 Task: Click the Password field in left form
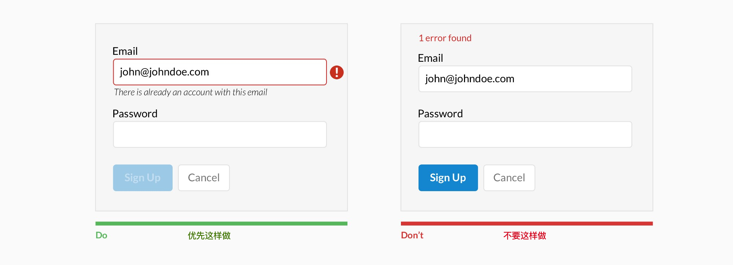(220, 135)
